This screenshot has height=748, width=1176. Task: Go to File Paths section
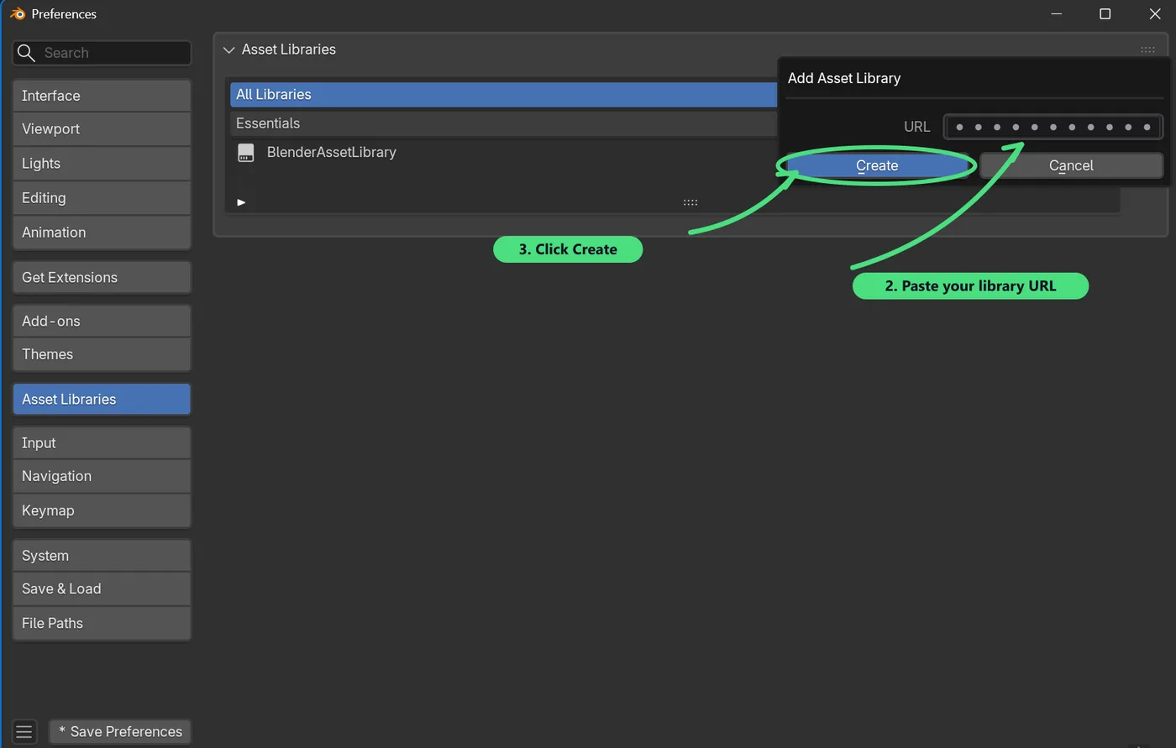tap(102, 623)
